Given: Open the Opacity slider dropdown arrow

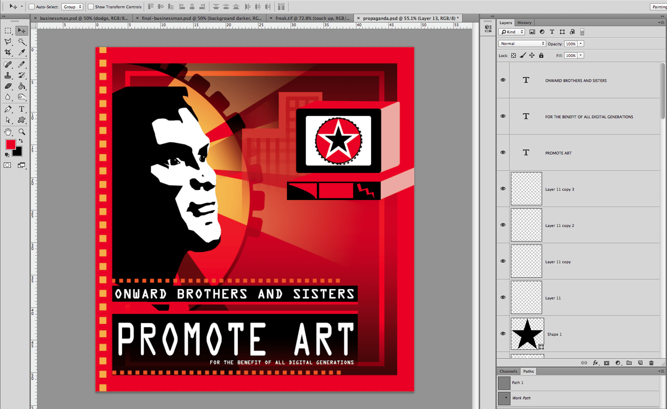Looking at the screenshot, I should (x=581, y=44).
